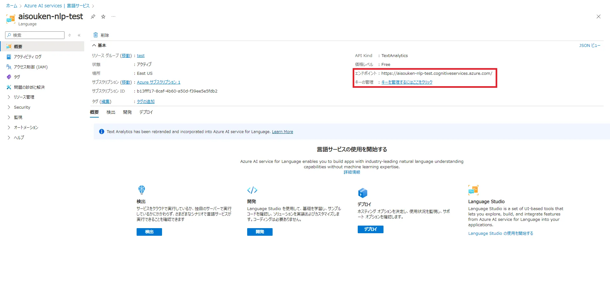
Task: Click Learn More in the info banner
Action: [282, 131]
